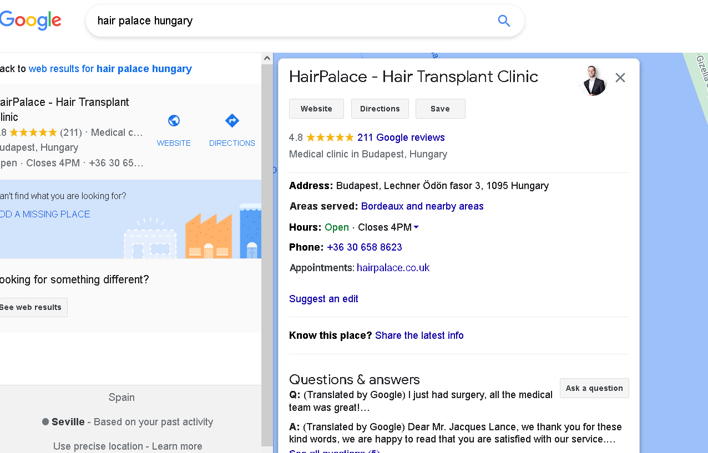Click the 'Looking for something different?' text
Viewport: 708px width, 453px height.
(x=74, y=279)
